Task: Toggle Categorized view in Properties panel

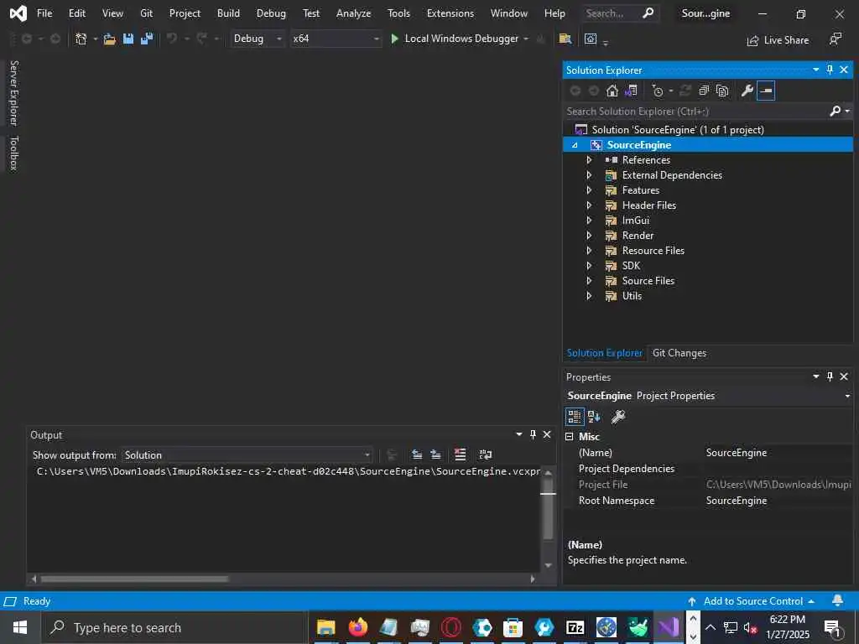Action: coord(574,417)
